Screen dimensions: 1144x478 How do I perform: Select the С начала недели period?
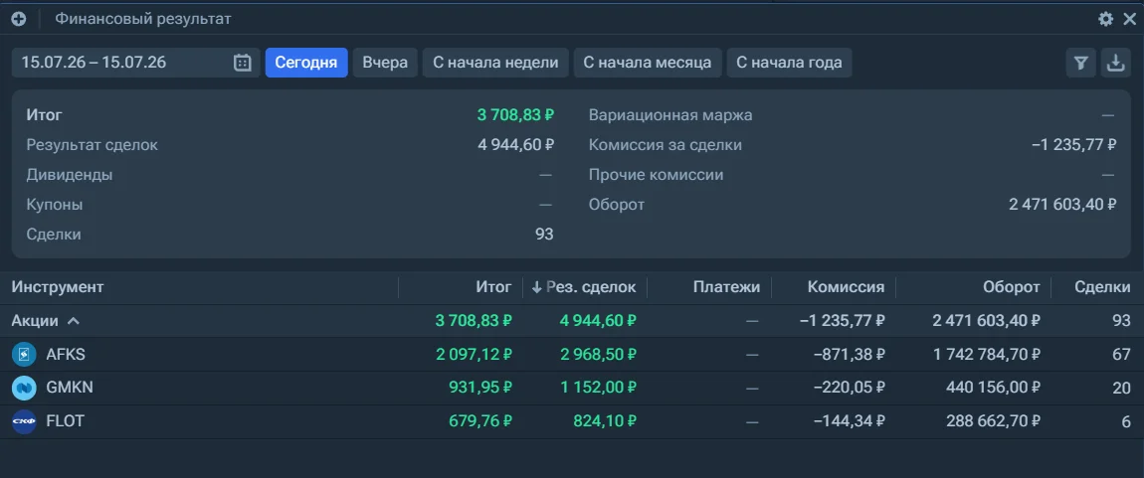click(x=496, y=63)
